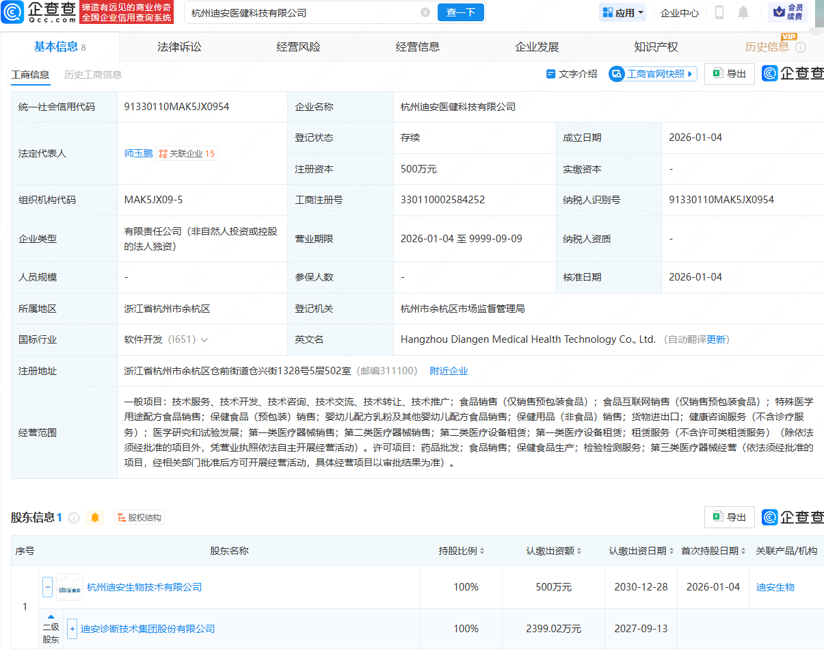Click the 查一下 search button
This screenshot has width=824, height=650.
pyautogui.click(x=460, y=12)
